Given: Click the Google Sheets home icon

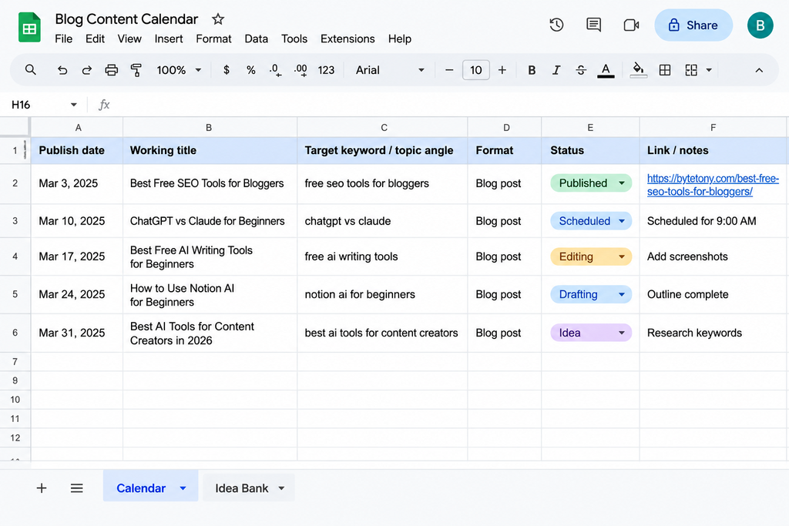Looking at the screenshot, I should 29,27.
